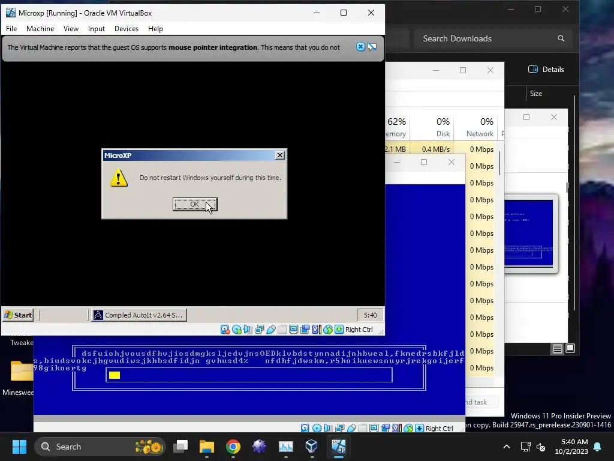614x461 pixels.
Task: Open Google Chrome from the taskbar
Action: (233, 447)
